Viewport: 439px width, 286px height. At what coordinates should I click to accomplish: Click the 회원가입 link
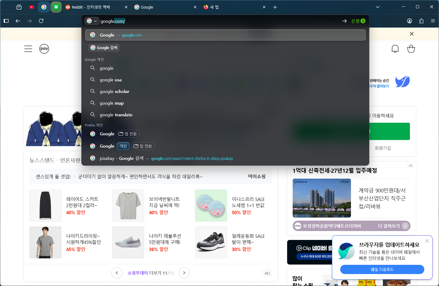[x=383, y=148]
